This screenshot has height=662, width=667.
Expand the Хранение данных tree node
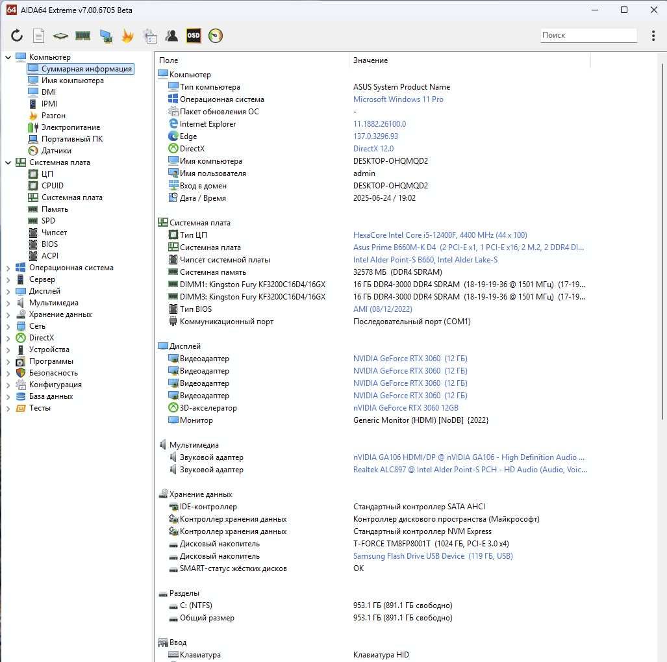(8, 315)
